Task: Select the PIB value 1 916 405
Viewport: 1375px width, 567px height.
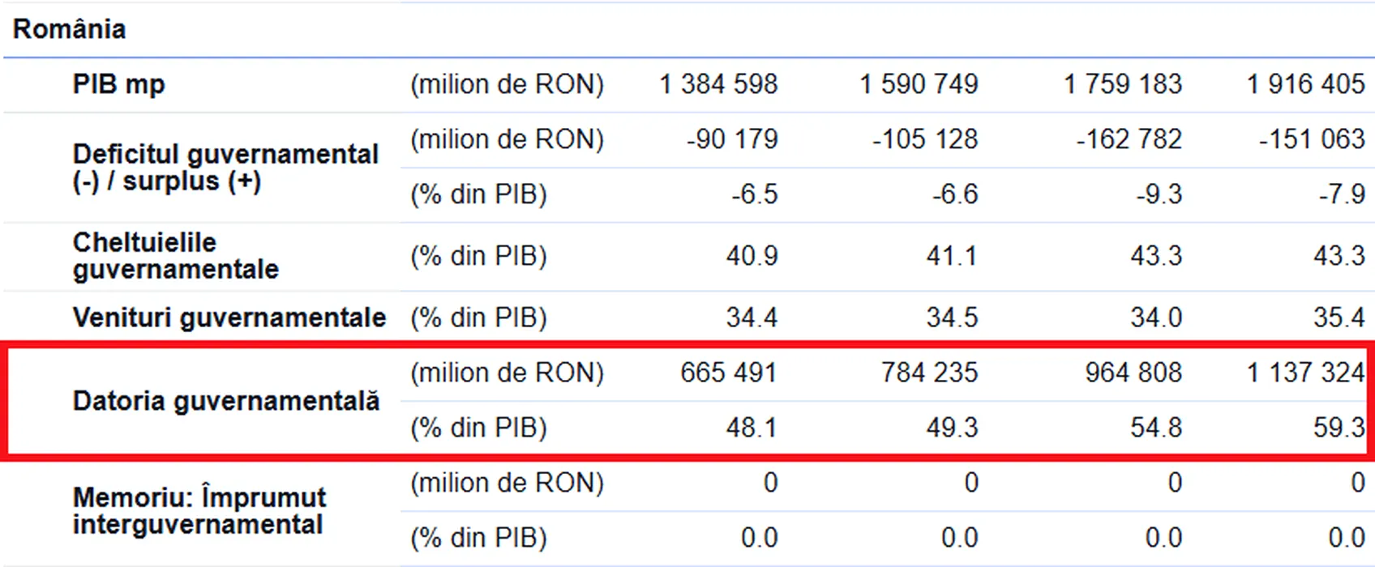Action: pyautogui.click(x=1305, y=84)
